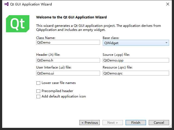Viewport: 174px width, 130px height.
Task: Cancel the Qt wizard
Action: [159, 122]
